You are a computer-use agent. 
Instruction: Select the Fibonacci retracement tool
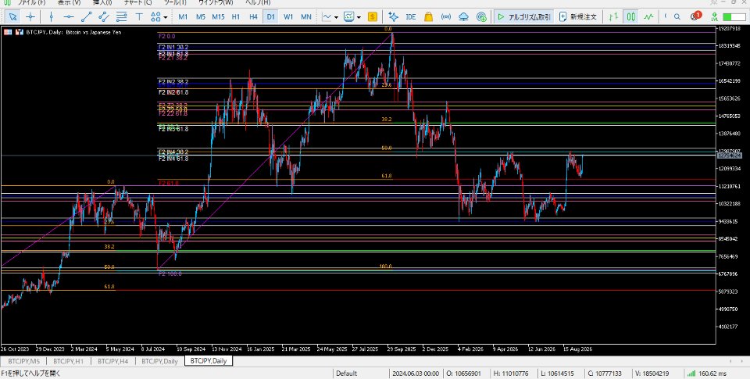tap(122, 16)
